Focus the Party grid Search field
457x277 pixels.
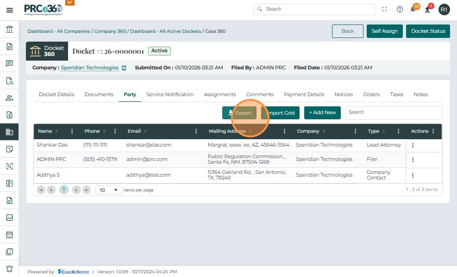[x=394, y=113]
